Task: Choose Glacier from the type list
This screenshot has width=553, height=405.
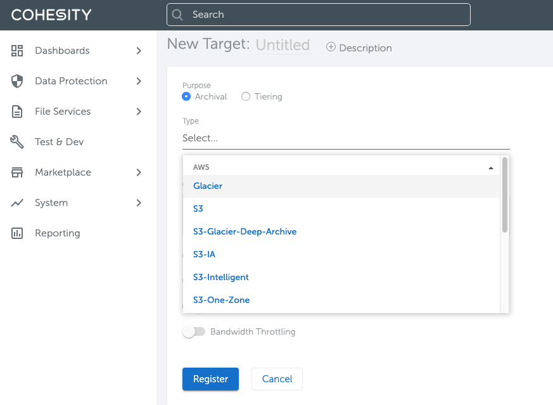Action: (208, 186)
